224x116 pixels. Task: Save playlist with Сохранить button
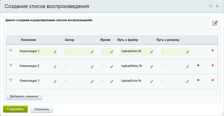(15, 109)
